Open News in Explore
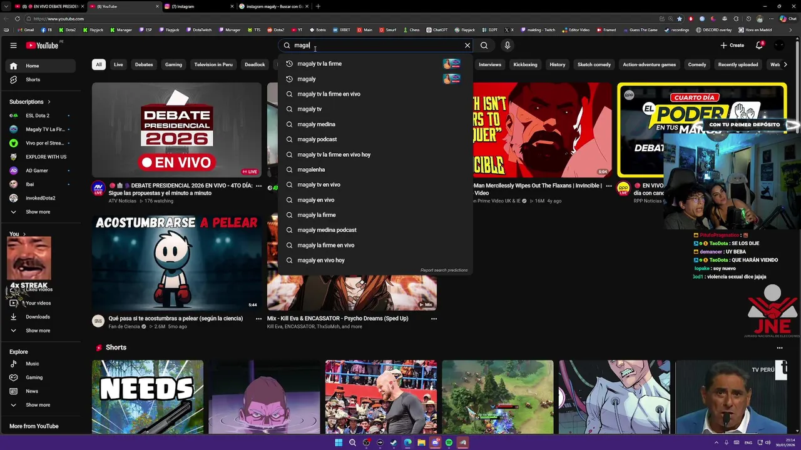The image size is (801, 450). point(41,391)
